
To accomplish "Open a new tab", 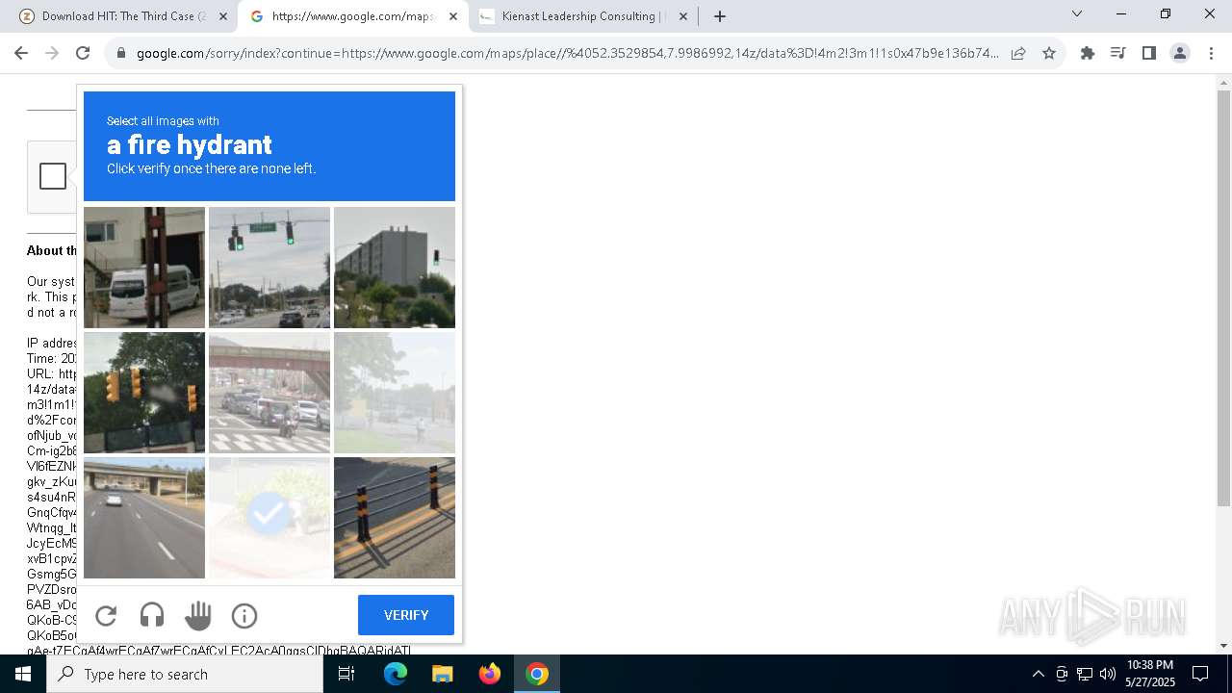I will pos(720,16).
